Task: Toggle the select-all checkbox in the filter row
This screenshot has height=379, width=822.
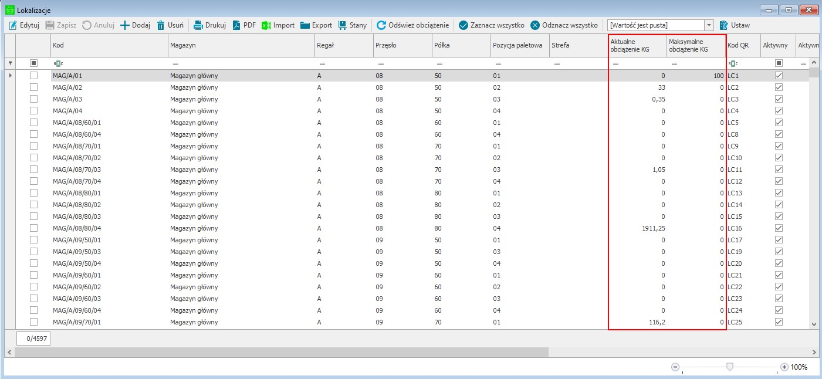Action: tap(33, 63)
